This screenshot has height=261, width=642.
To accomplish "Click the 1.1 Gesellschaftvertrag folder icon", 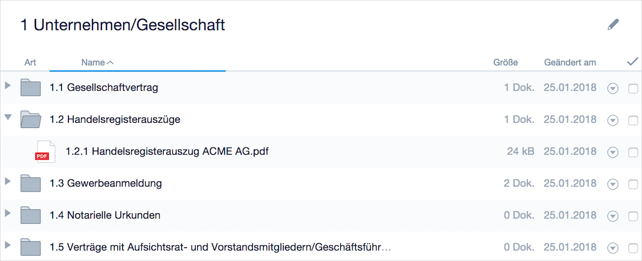I will (x=31, y=88).
